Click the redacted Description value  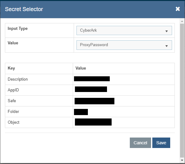[92, 79]
